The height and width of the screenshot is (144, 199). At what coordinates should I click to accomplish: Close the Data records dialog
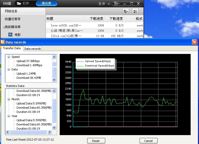(x=195, y=42)
